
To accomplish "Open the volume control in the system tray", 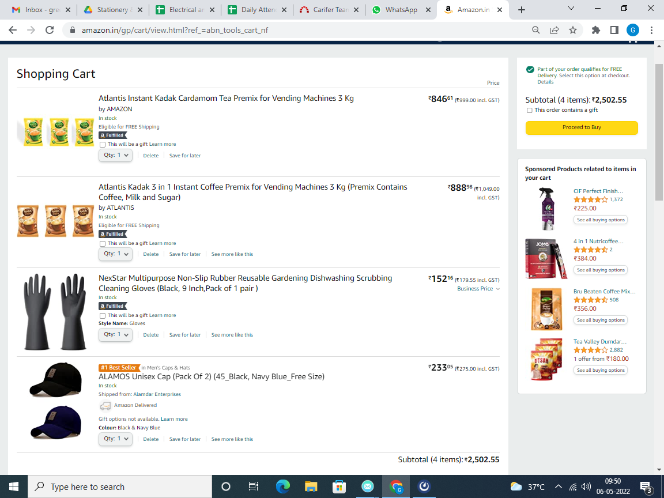I will [586, 486].
